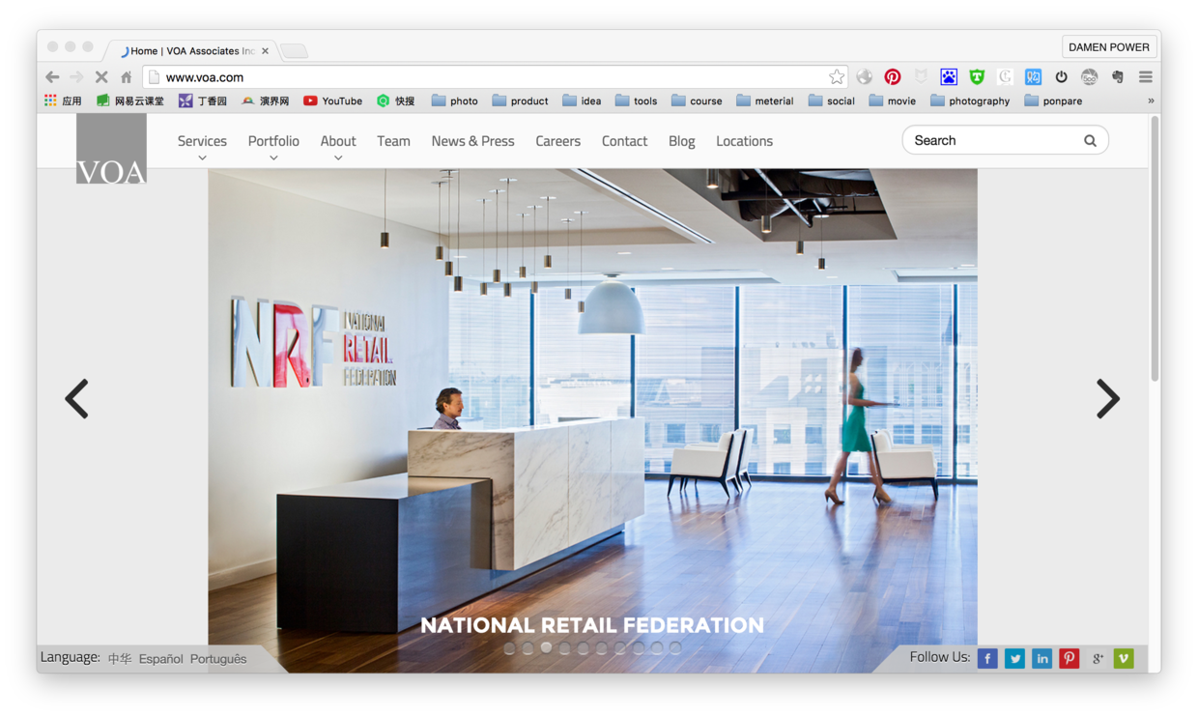
Task: Open VOA's LinkedIn page
Action: click(1041, 658)
